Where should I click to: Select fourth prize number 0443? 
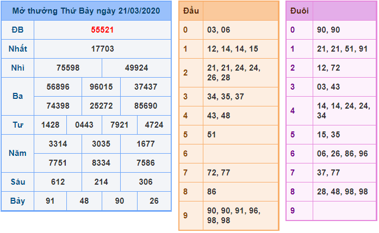(x=84, y=125)
